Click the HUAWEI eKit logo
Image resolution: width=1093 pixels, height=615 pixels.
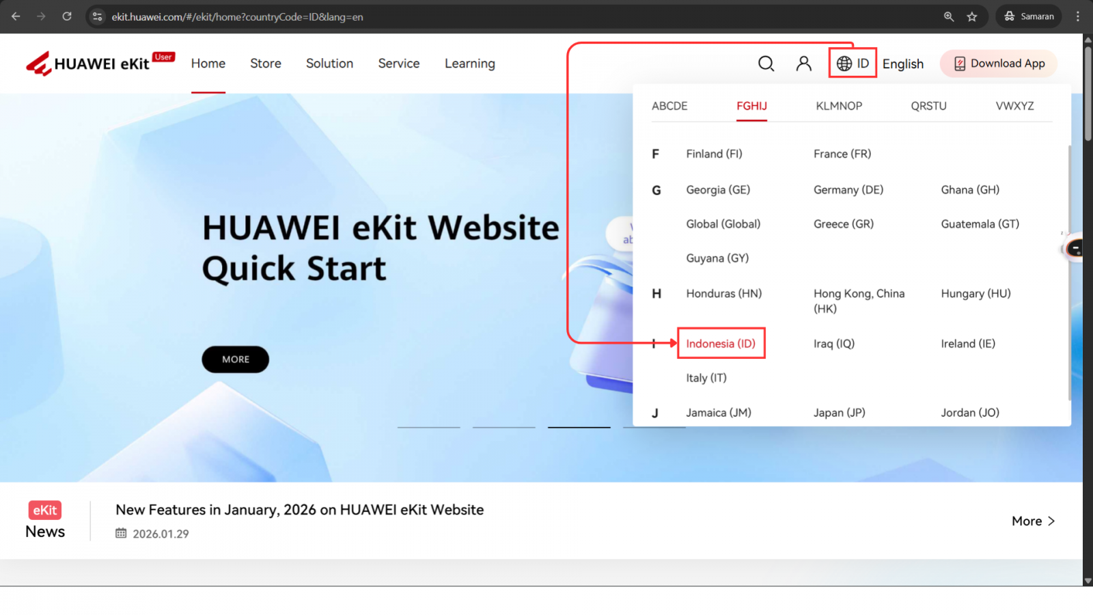coord(100,64)
